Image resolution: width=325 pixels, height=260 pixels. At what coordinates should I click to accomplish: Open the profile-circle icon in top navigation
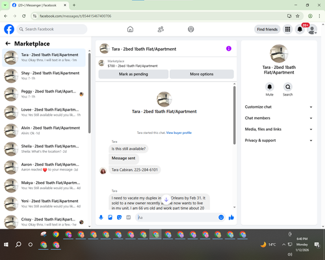(191, 29)
